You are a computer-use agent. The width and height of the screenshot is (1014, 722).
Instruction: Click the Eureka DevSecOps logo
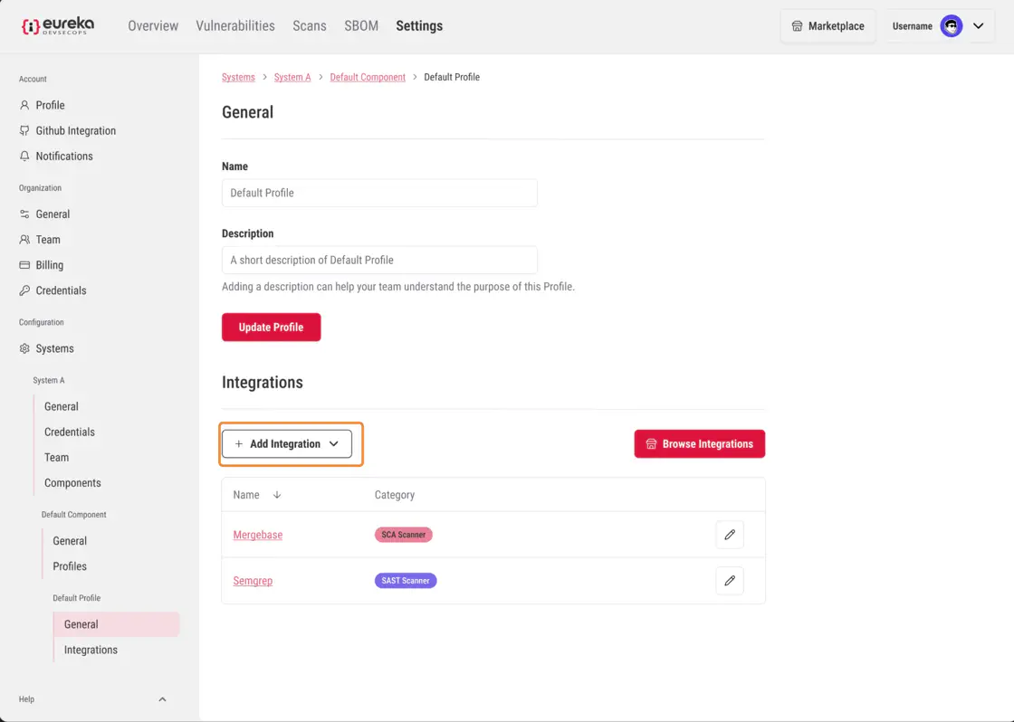tap(58, 26)
